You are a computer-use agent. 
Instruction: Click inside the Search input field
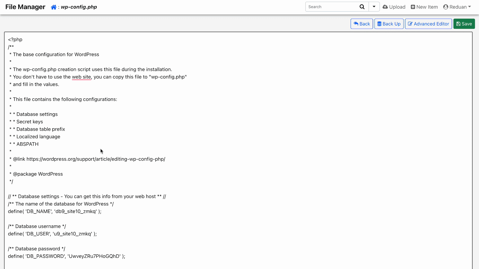(332, 7)
